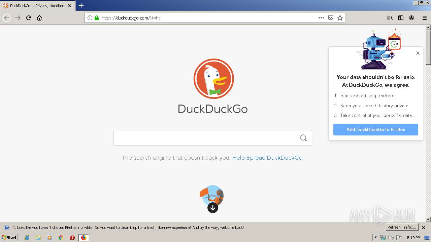The width and height of the screenshot is (431, 242).
Task: Click the address bar URL
Action: click(x=131, y=18)
